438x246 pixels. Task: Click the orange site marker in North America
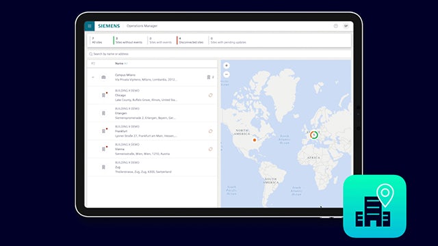pyautogui.click(x=255, y=140)
